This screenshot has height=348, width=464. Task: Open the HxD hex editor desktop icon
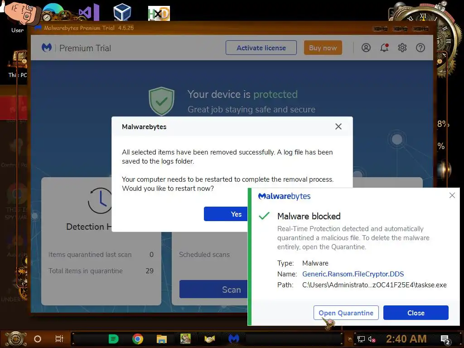click(159, 13)
